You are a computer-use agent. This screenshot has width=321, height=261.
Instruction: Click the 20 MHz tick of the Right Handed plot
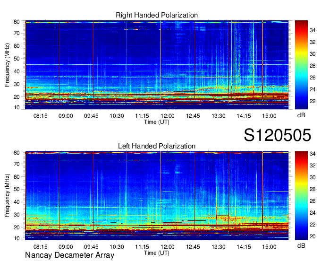tap(17, 97)
